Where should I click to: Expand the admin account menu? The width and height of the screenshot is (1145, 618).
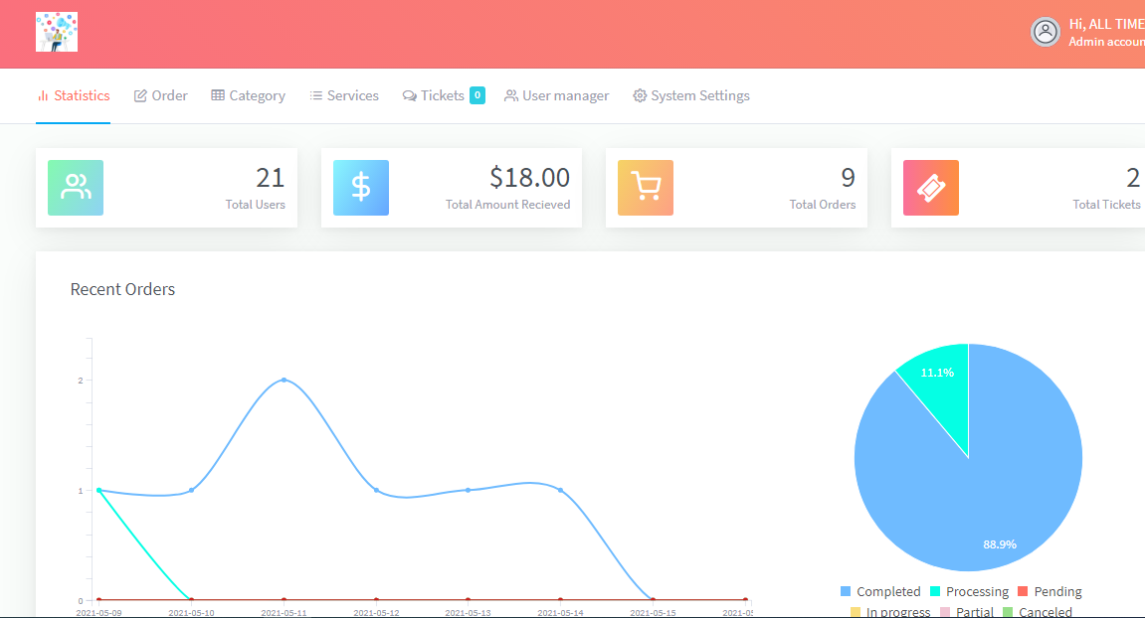pyautogui.click(x=1105, y=32)
